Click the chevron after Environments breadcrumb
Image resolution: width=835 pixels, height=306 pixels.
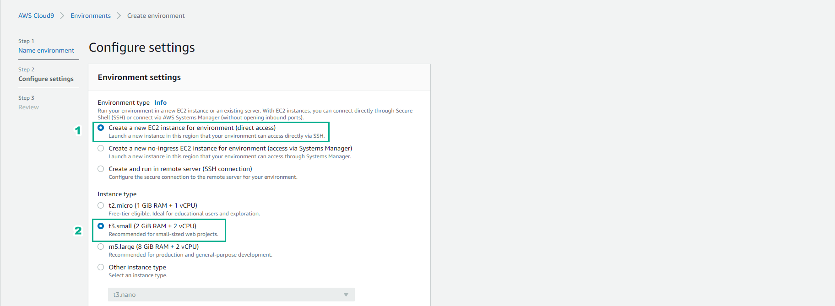pyautogui.click(x=119, y=16)
